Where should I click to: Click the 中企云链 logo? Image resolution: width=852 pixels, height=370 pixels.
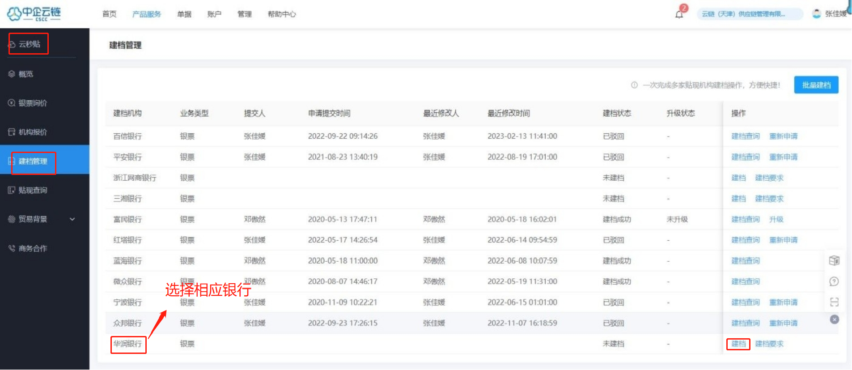click(x=34, y=14)
